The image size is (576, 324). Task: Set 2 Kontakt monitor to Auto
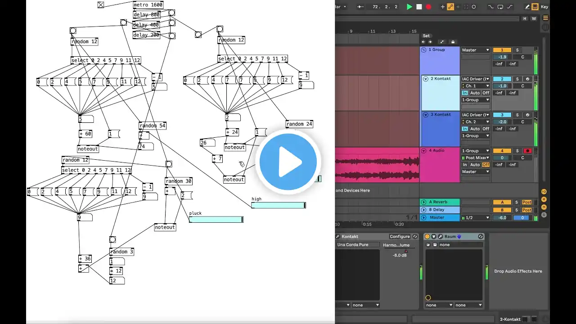point(475,93)
